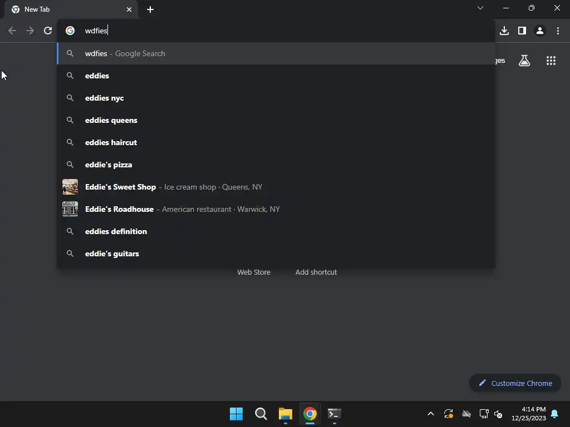Open the side panel icon
Image resolution: width=570 pixels, height=427 pixels.
tap(522, 31)
